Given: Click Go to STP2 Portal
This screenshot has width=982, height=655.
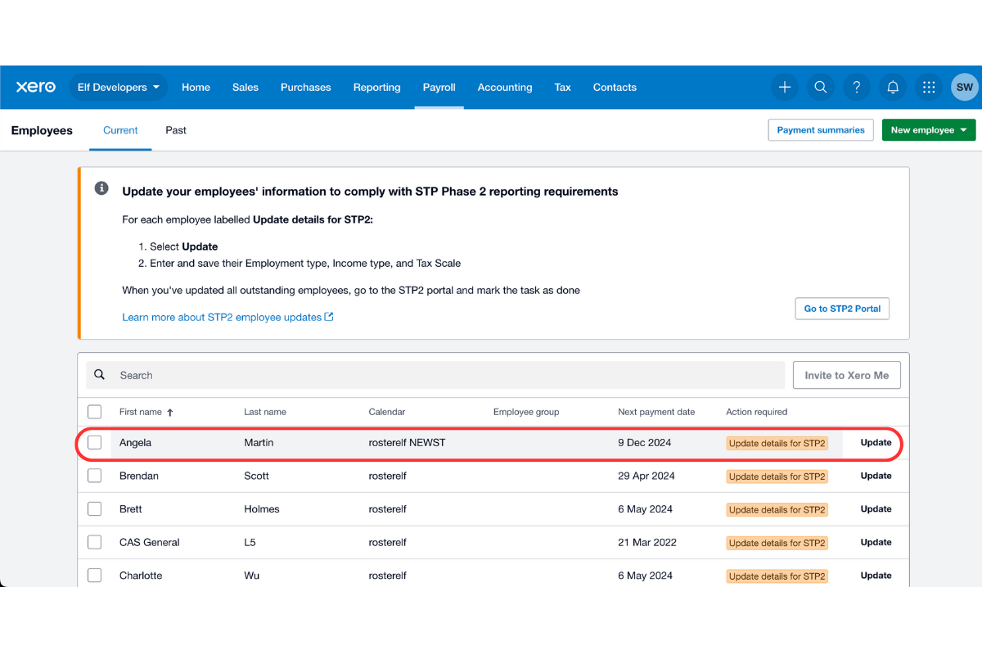Looking at the screenshot, I should pyautogui.click(x=842, y=309).
